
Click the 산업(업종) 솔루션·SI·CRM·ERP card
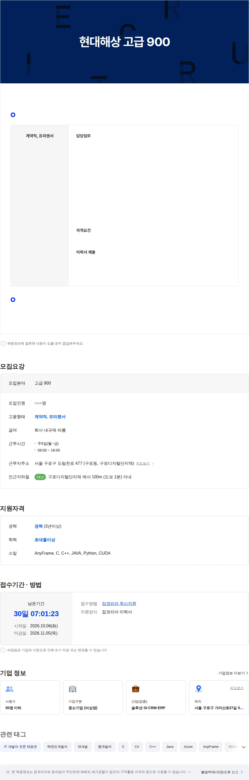(x=156, y=697)
